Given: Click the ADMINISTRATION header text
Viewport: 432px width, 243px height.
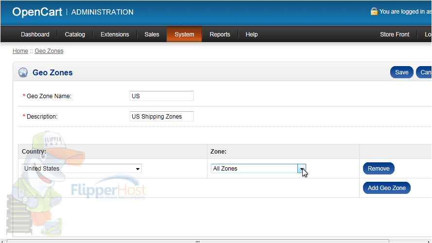Looking at the screenshot, I should point(102,12).
